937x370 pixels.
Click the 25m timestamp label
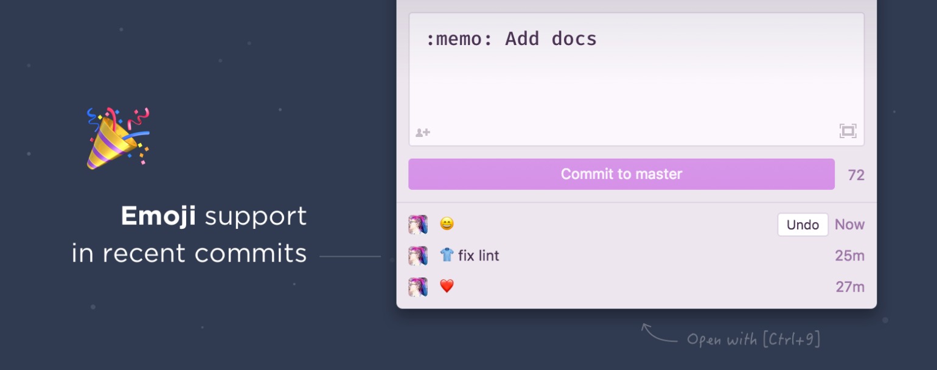pos(849,256)
